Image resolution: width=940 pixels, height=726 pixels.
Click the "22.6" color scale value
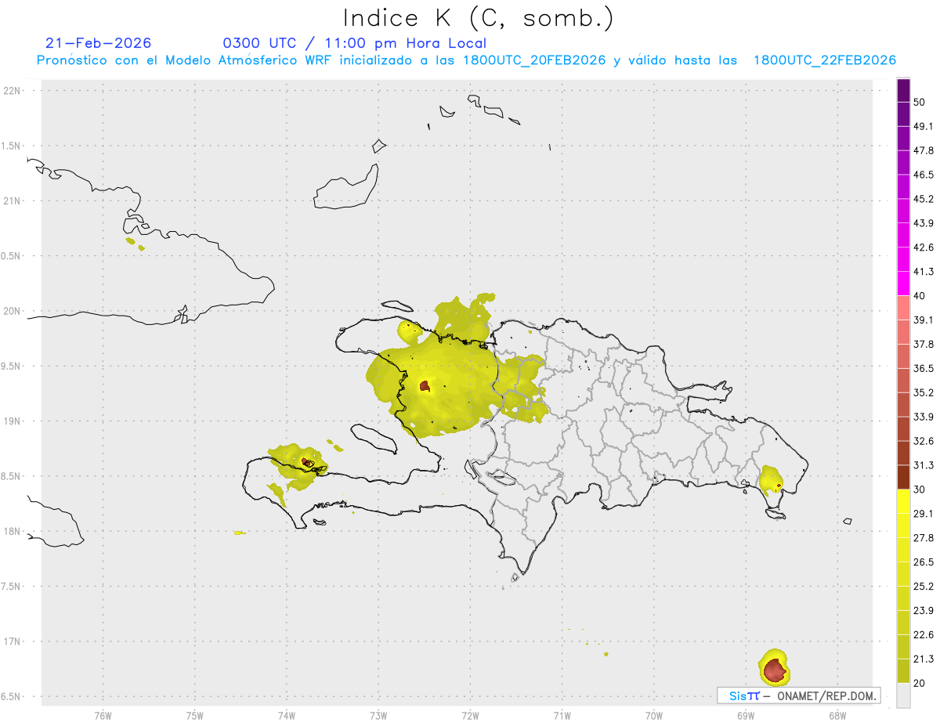click(924, 635)
